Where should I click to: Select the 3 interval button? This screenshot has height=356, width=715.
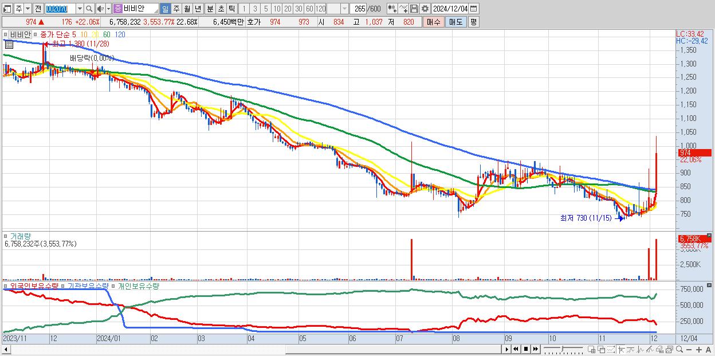coord(255,9)
